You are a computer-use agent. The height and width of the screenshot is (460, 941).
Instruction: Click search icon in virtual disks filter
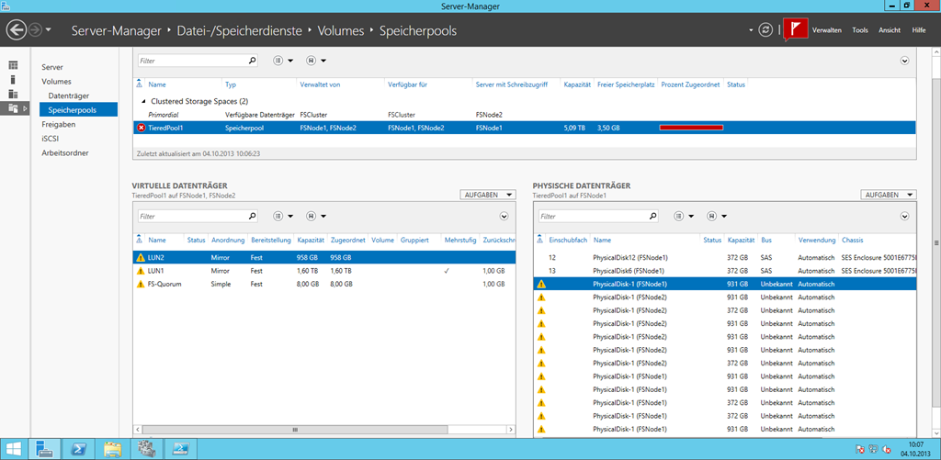(x=253, y=216)
